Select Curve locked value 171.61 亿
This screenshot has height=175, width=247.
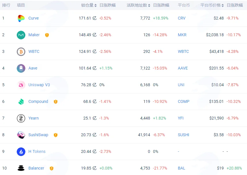[88, 18]
